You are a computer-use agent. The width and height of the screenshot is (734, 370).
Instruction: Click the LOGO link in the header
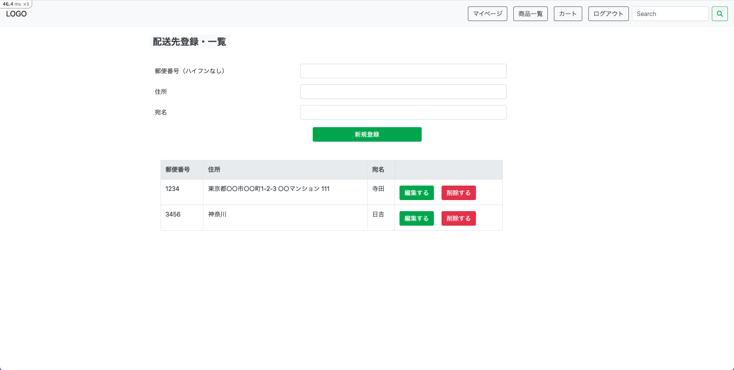16,14
